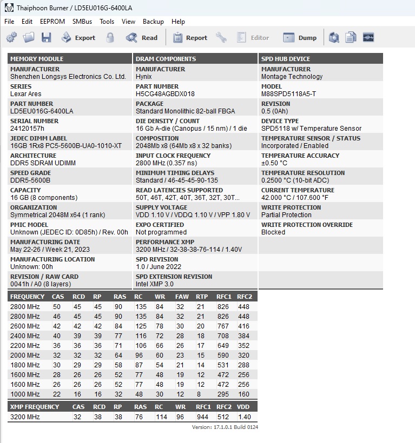Open the SMBus menu
Image resolution: width=415 pixels, height=443 pixels.
pyautogui.click(x=82, y=22)
